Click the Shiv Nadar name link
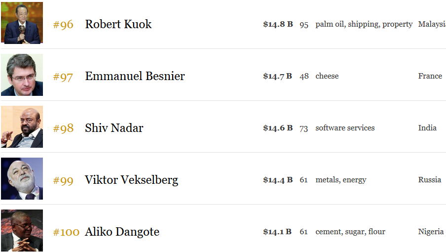Image resolution: width=446 pixels, height=252 pixels. coord(114,128)
